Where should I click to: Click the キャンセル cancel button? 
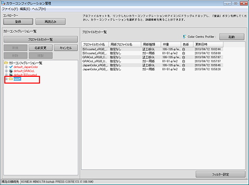tap(66, 48)
